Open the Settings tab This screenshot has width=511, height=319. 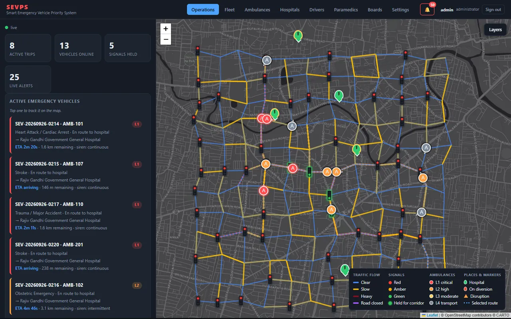point(400,10)
